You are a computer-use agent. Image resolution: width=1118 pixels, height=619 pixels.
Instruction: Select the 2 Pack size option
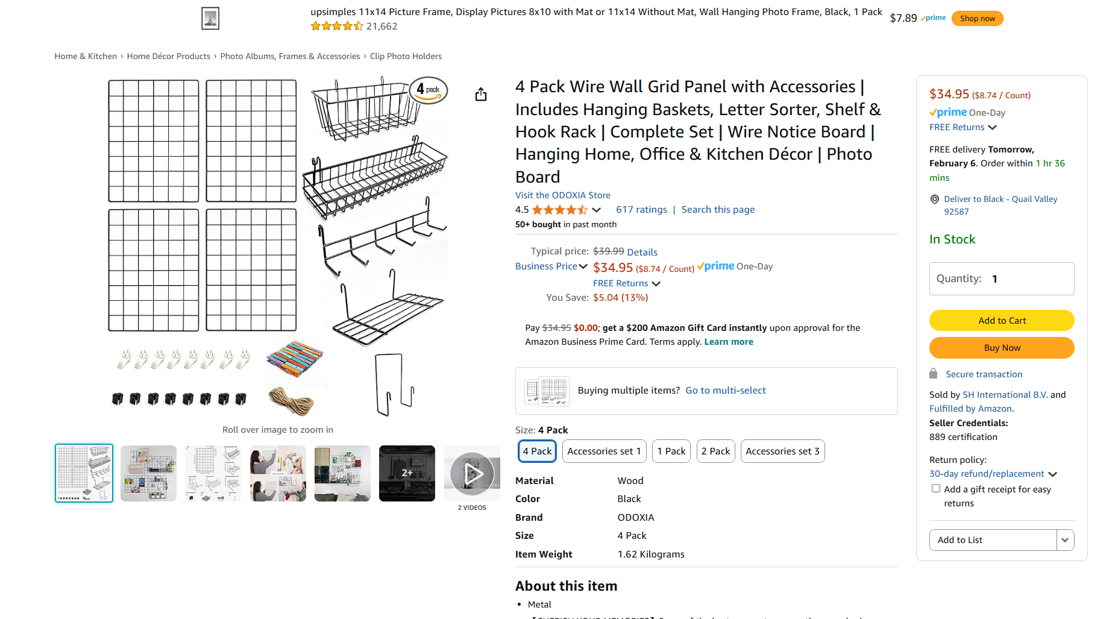[x=715, y=451]
